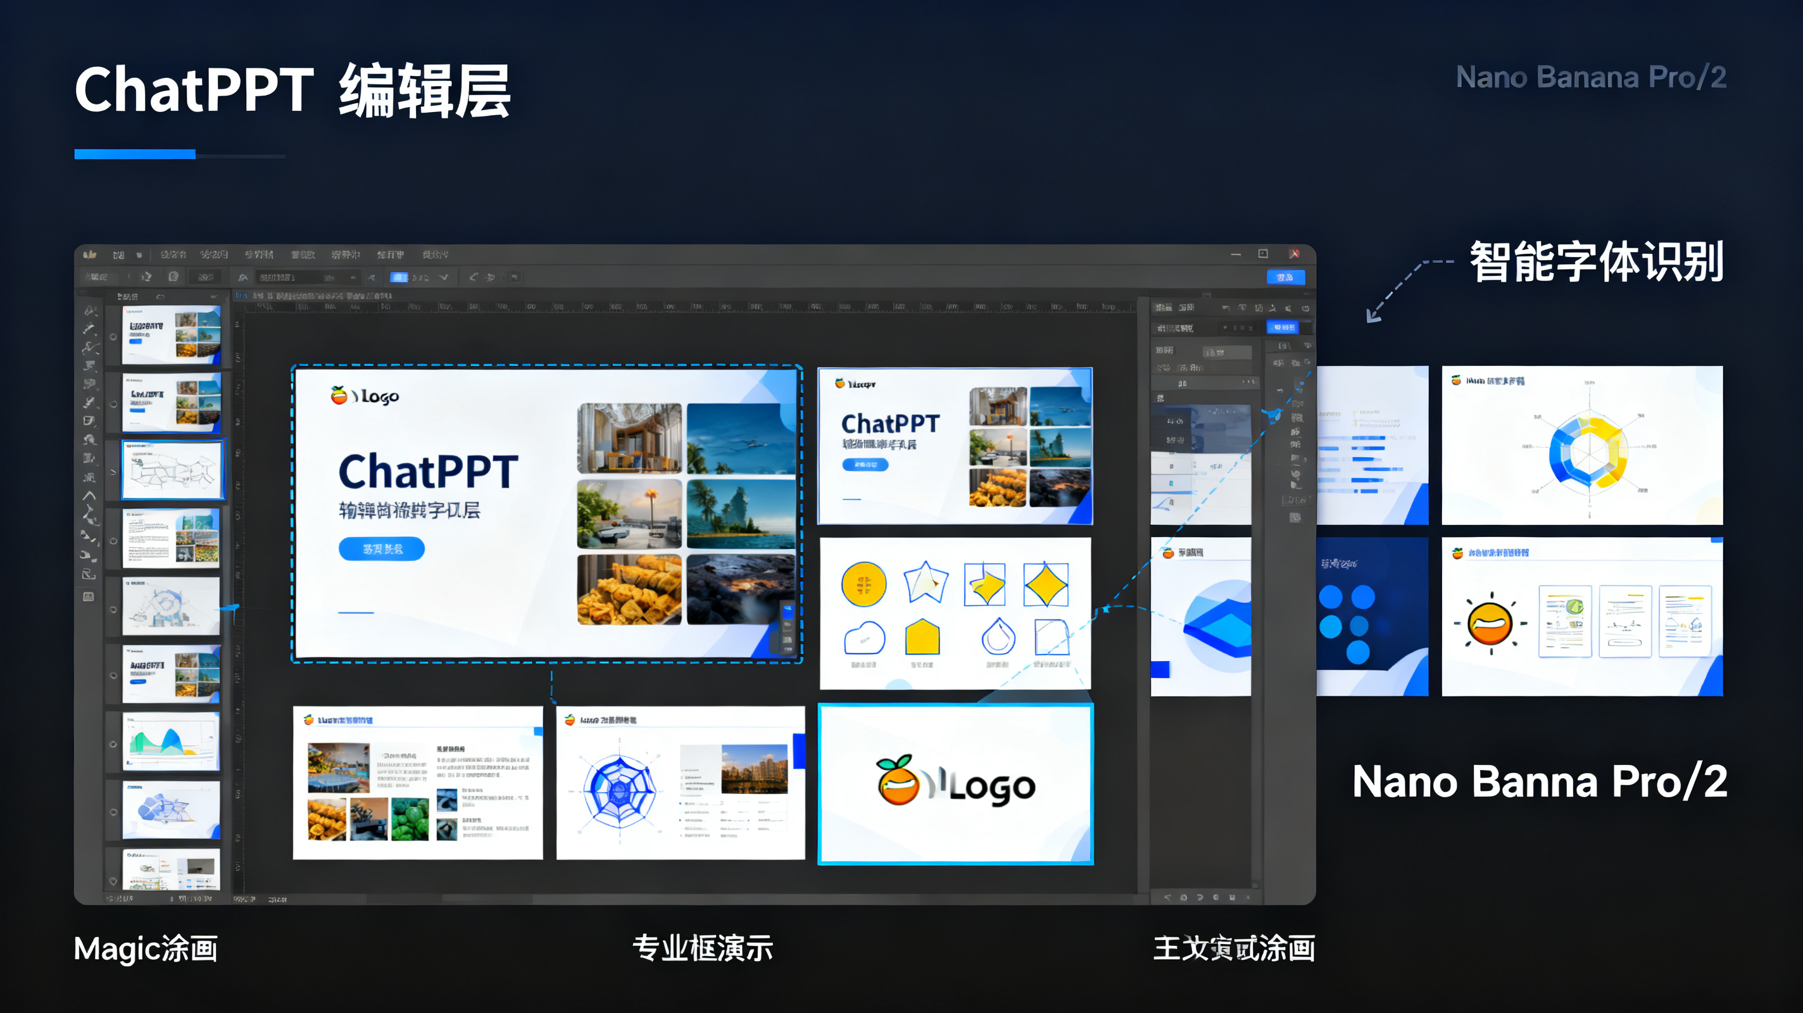Select the wave chart slide thumbnail
Image resolution: width=1803 pixels, height=1013 pixels.
click(x=172, y=741)
